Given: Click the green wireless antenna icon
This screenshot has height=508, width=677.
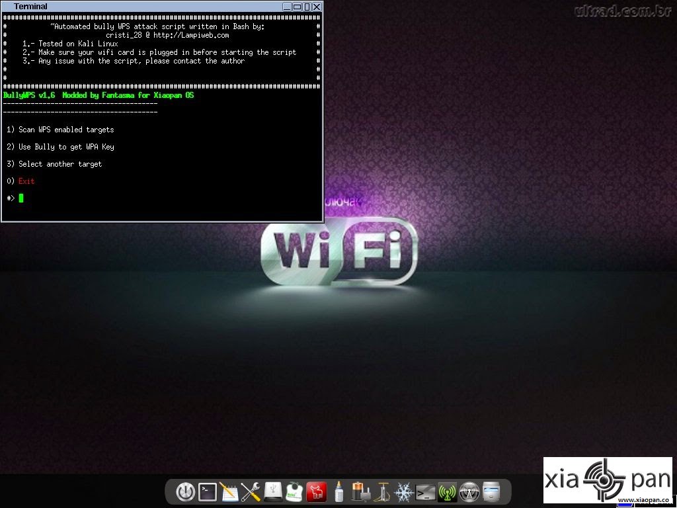Looking at the screenshot, I should pyautogui.click(x=448, y=492).
